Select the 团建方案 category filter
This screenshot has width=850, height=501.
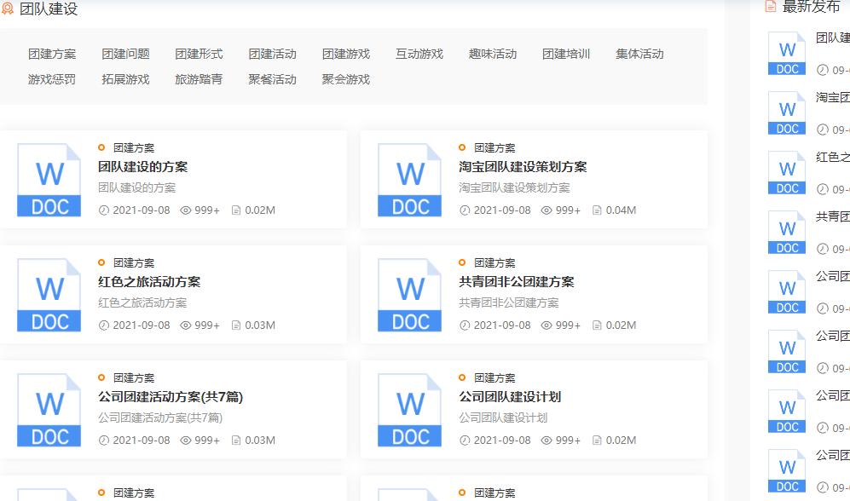(x=50, y=53)
